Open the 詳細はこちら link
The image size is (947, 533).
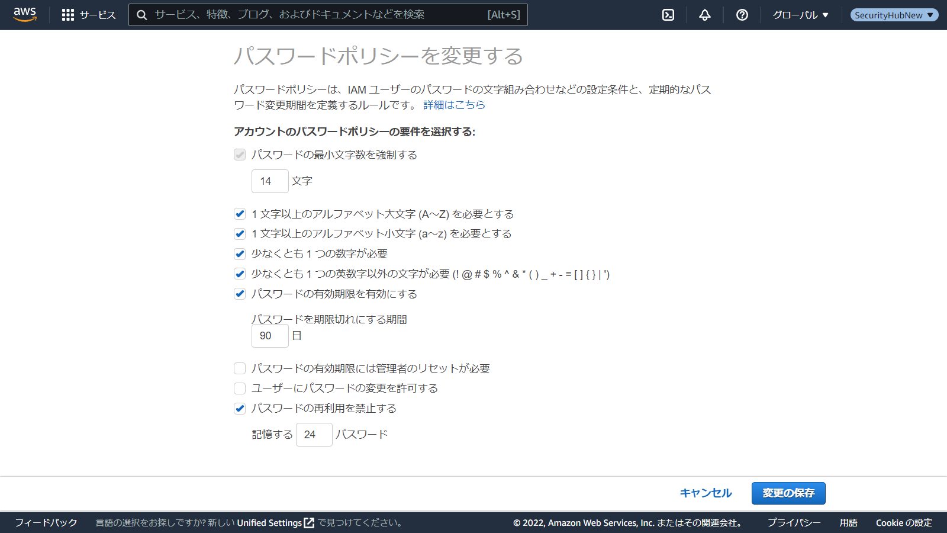(454, 105)
